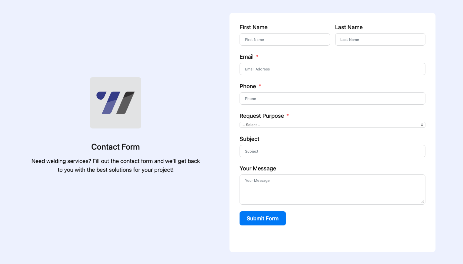Click the Subject input field
The image size is (463, 264).
coord(332,151)
